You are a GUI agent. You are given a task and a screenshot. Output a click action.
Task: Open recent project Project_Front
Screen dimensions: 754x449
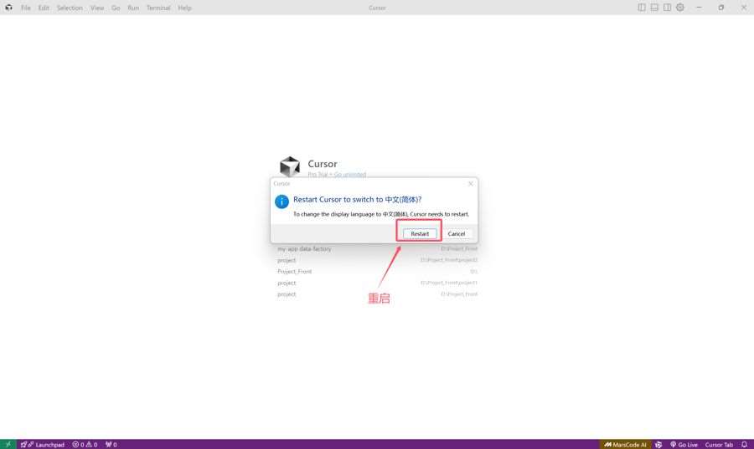coord(378,272)
